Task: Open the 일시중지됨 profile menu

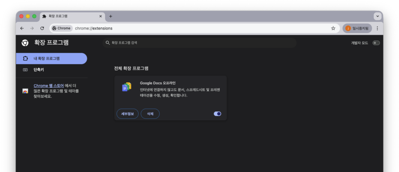Action: point(357,28)
